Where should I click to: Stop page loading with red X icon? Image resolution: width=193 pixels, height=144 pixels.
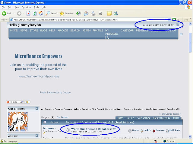coord(28,13)
